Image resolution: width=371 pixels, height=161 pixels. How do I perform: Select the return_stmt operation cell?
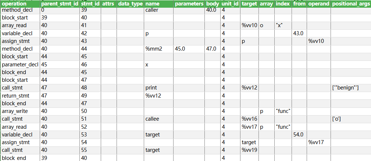tap(20, 96)
